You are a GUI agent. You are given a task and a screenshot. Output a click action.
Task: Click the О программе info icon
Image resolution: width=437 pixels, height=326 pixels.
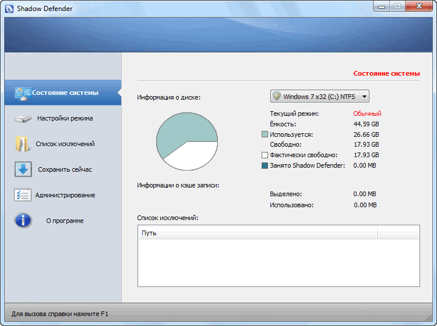tap(23, 221)
